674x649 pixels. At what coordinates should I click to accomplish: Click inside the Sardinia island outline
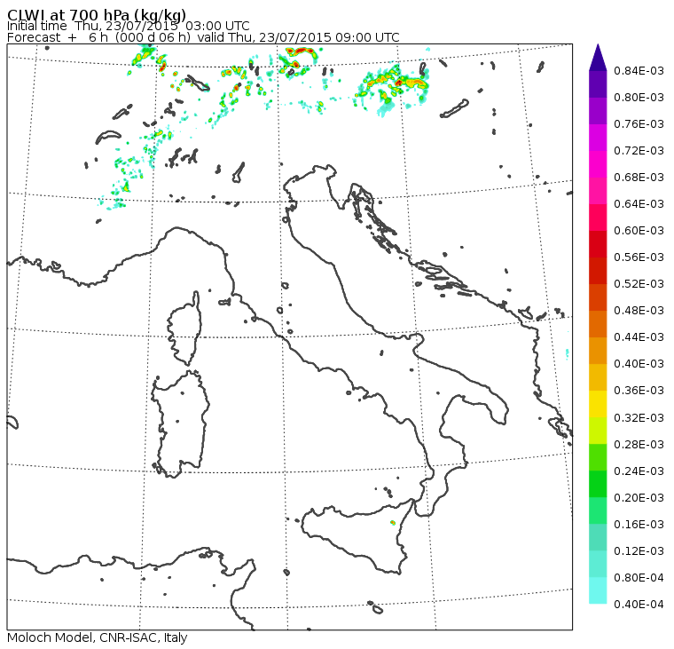(x=182, y=423)
